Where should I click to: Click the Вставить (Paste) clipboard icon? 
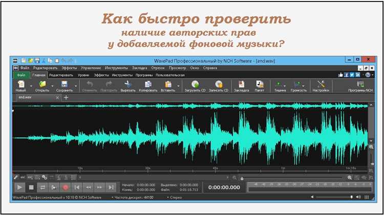pos(168,84)
